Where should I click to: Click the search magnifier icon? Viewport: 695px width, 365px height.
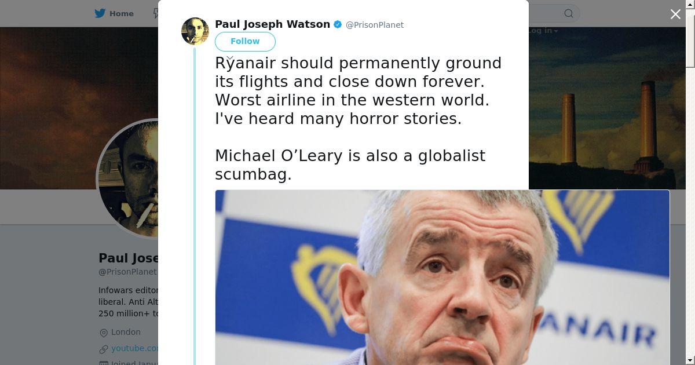569,13
